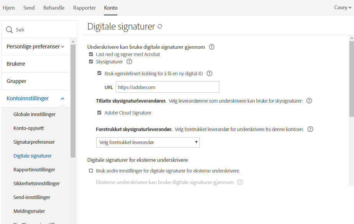Open the help icon next to underskrivere heading
Image resolution: width=354 pixels, height=224 pixels.
[211, 46]
